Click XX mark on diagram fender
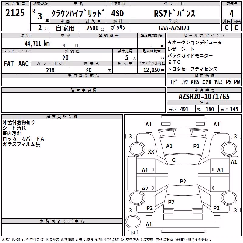Viewport: 243px width, 243px height. pos(151,152)
